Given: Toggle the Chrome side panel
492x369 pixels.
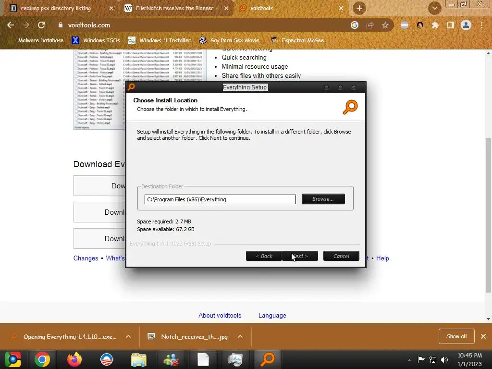Looking at the screenshot, I should (x=451, y=25).
